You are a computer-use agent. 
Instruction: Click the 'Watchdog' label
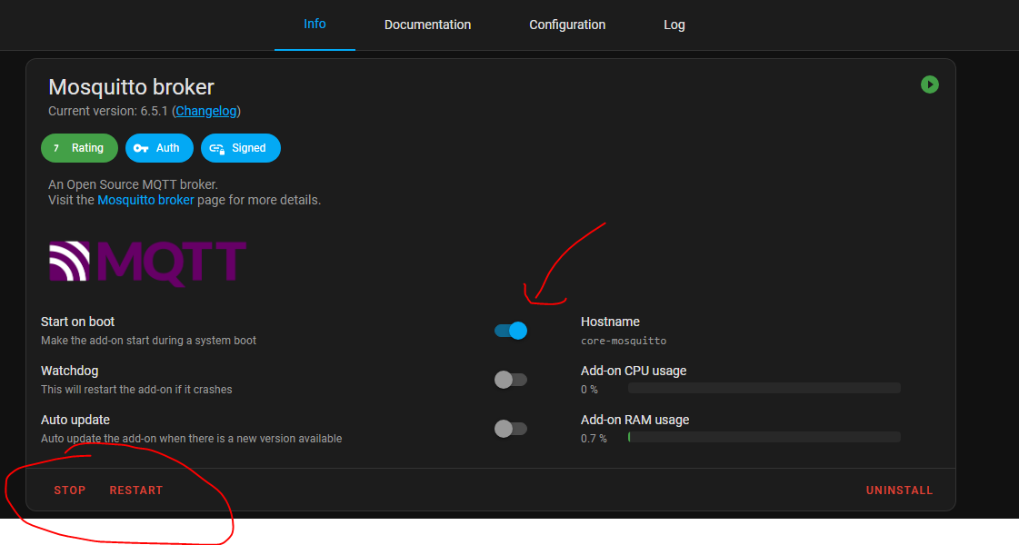[x=69, y=371]
